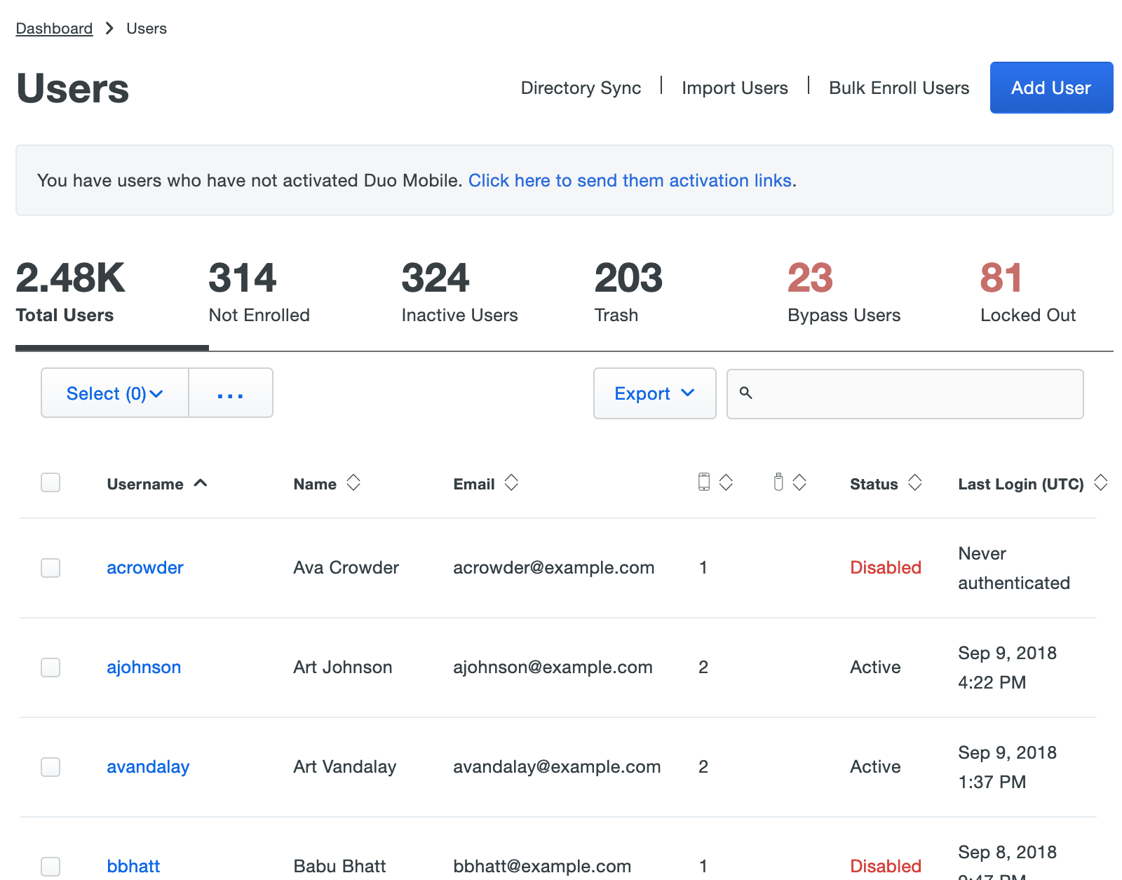Open the Select (0) dropdown
The width and height of the screenshot is (1122, 880).
[x=115, y=393]
